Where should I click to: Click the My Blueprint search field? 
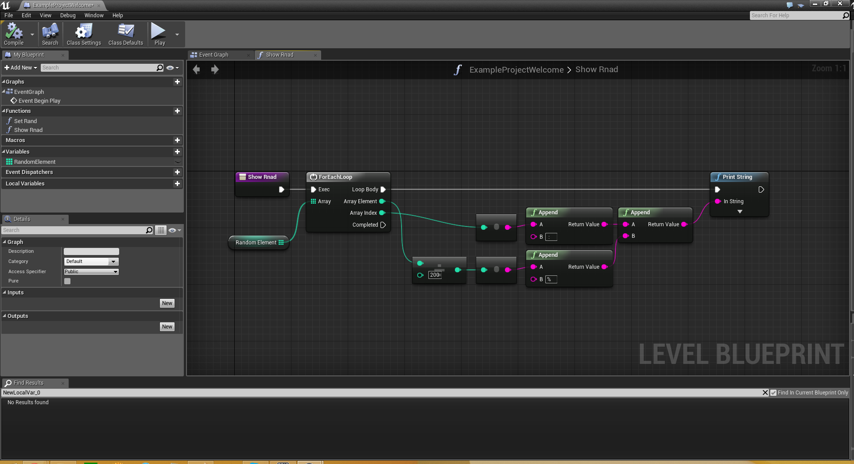98,68
